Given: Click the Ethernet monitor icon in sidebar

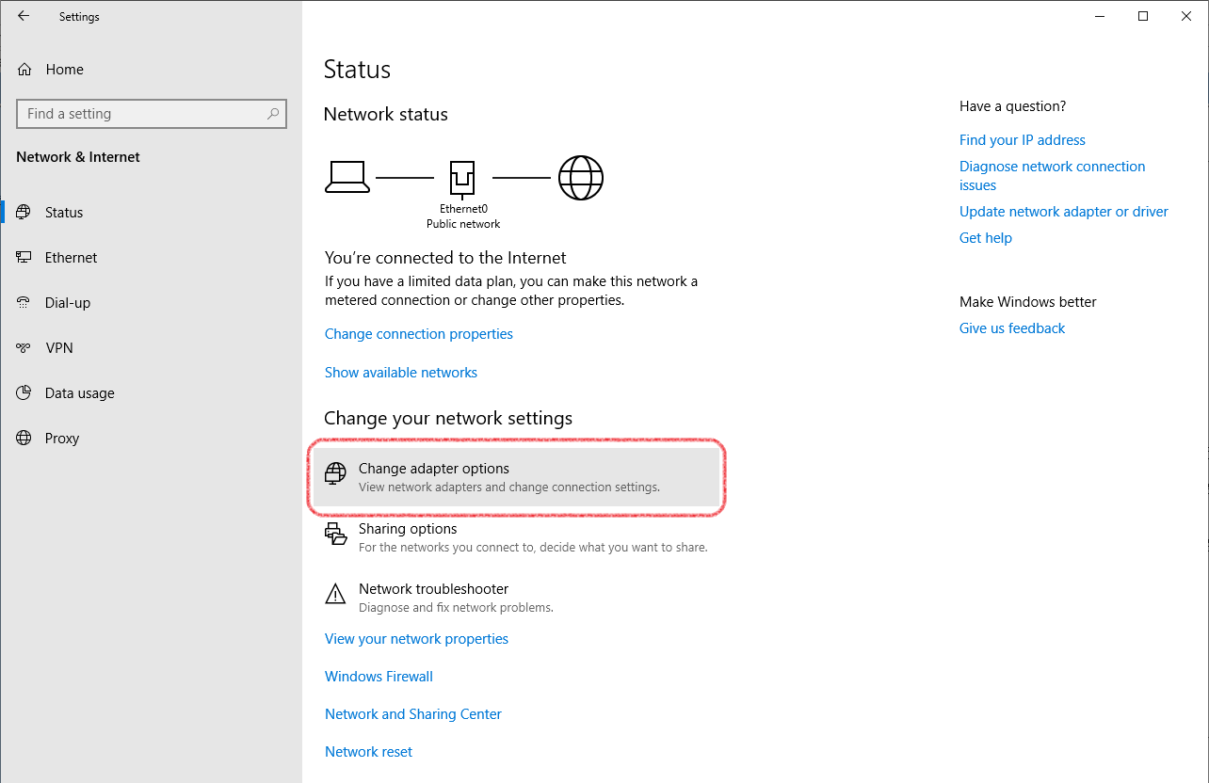Looking at the screenshot, I should pos(24,258).
